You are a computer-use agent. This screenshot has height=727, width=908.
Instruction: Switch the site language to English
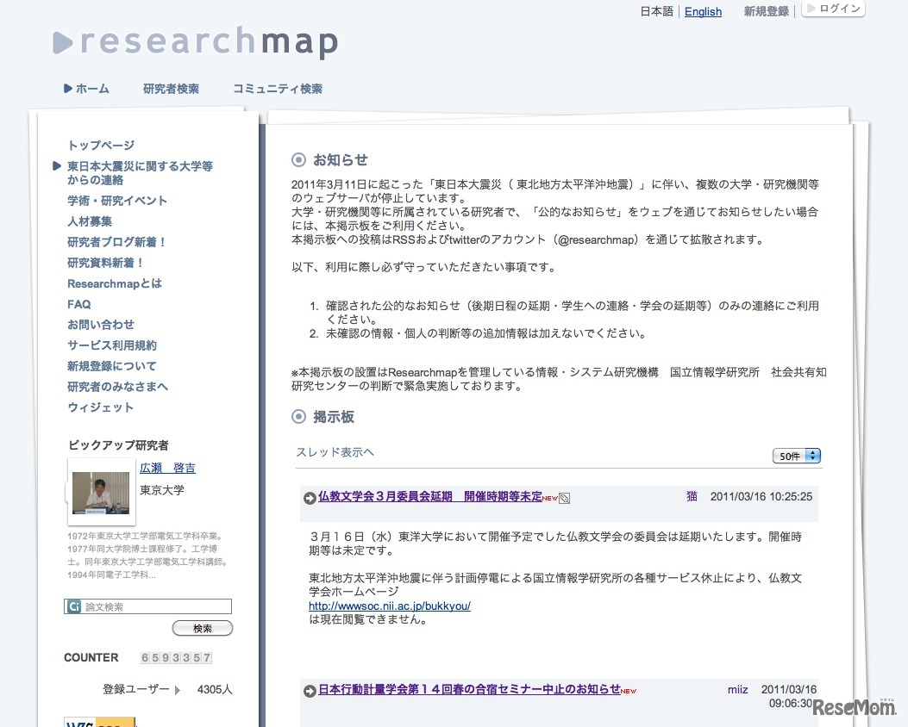point(703,12)
